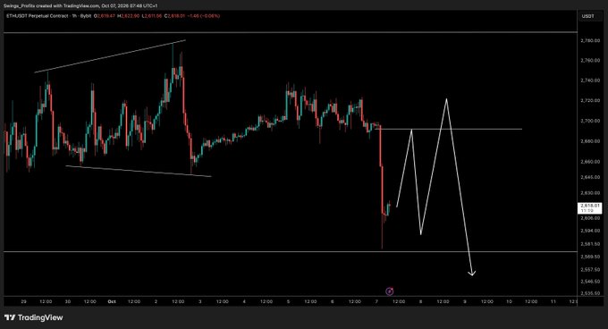
Task: Click the purple event marker icon on timeline
Action: tap(390, 291)
